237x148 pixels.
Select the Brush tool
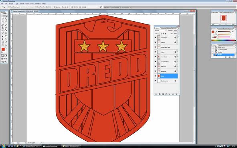point(6,25)
